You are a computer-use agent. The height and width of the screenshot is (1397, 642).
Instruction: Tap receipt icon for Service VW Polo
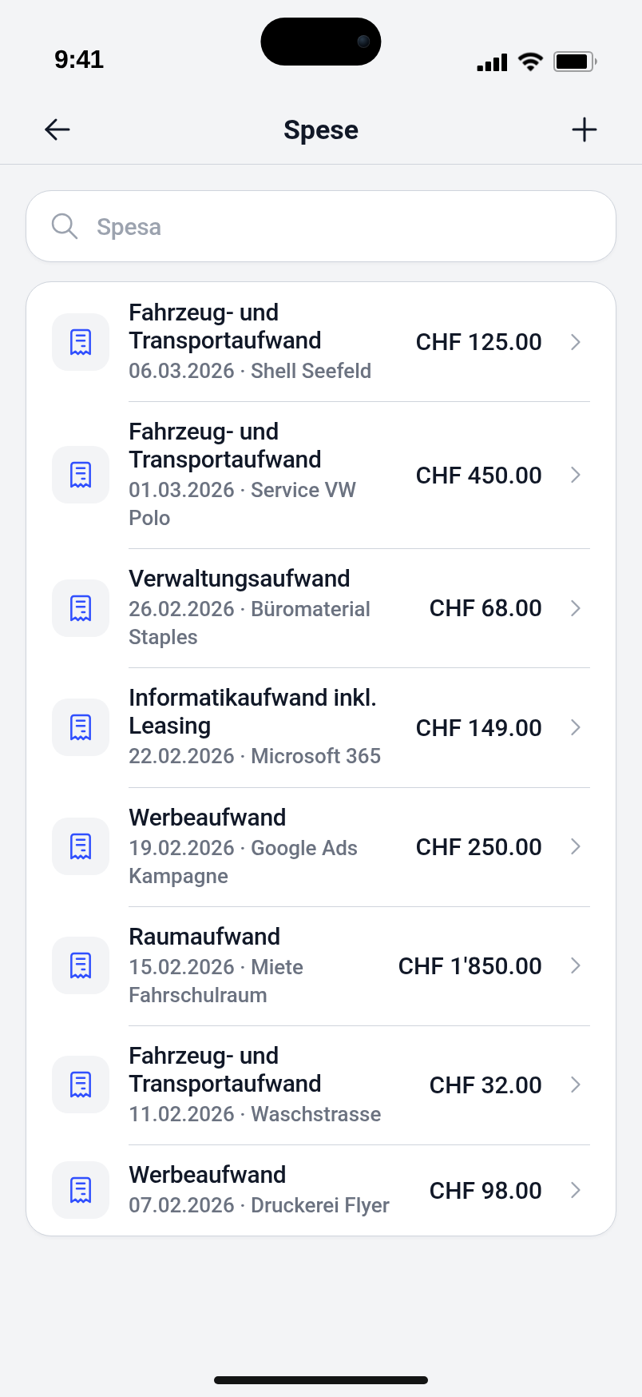(x=81, y=475)
